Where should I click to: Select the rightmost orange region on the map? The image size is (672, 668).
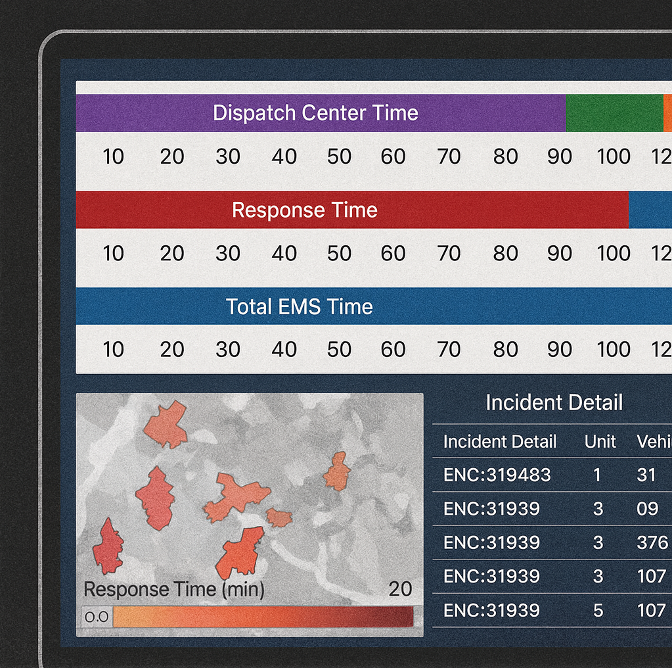click(x=337, y=472)
